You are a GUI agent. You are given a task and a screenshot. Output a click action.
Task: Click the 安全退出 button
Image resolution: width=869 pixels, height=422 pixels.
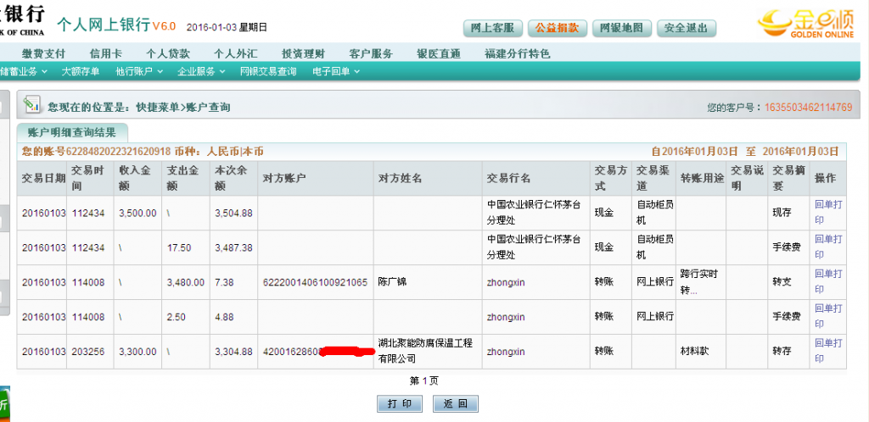pos(686,27)
